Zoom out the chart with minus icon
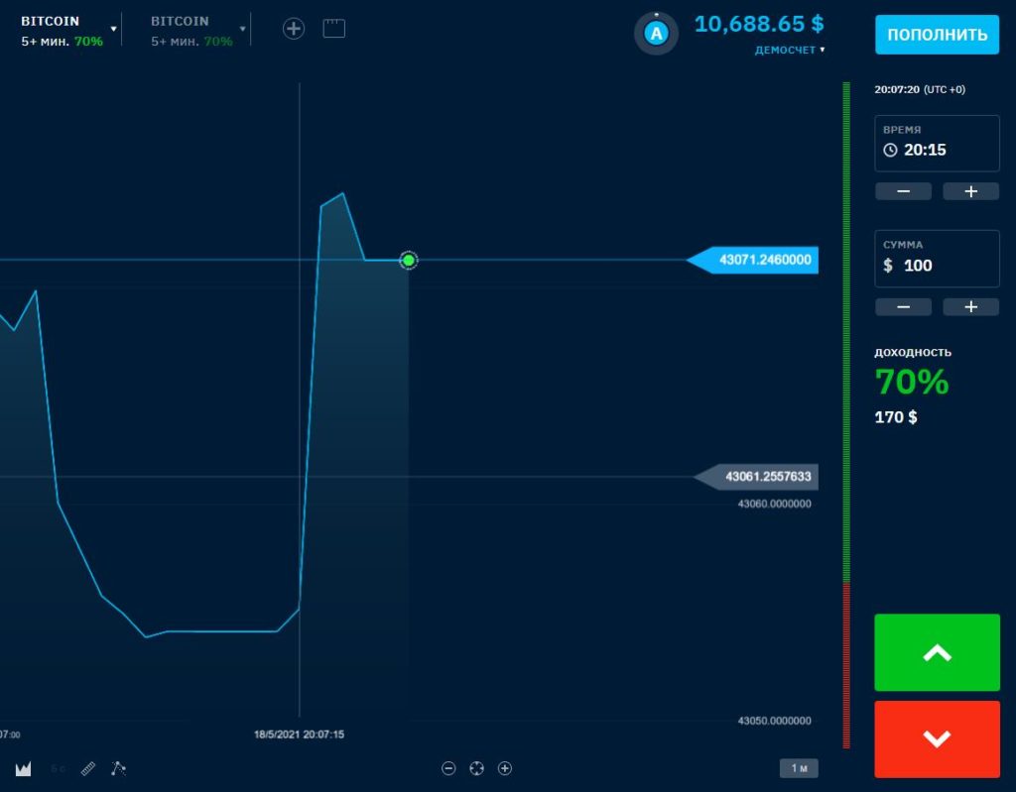 448,768
